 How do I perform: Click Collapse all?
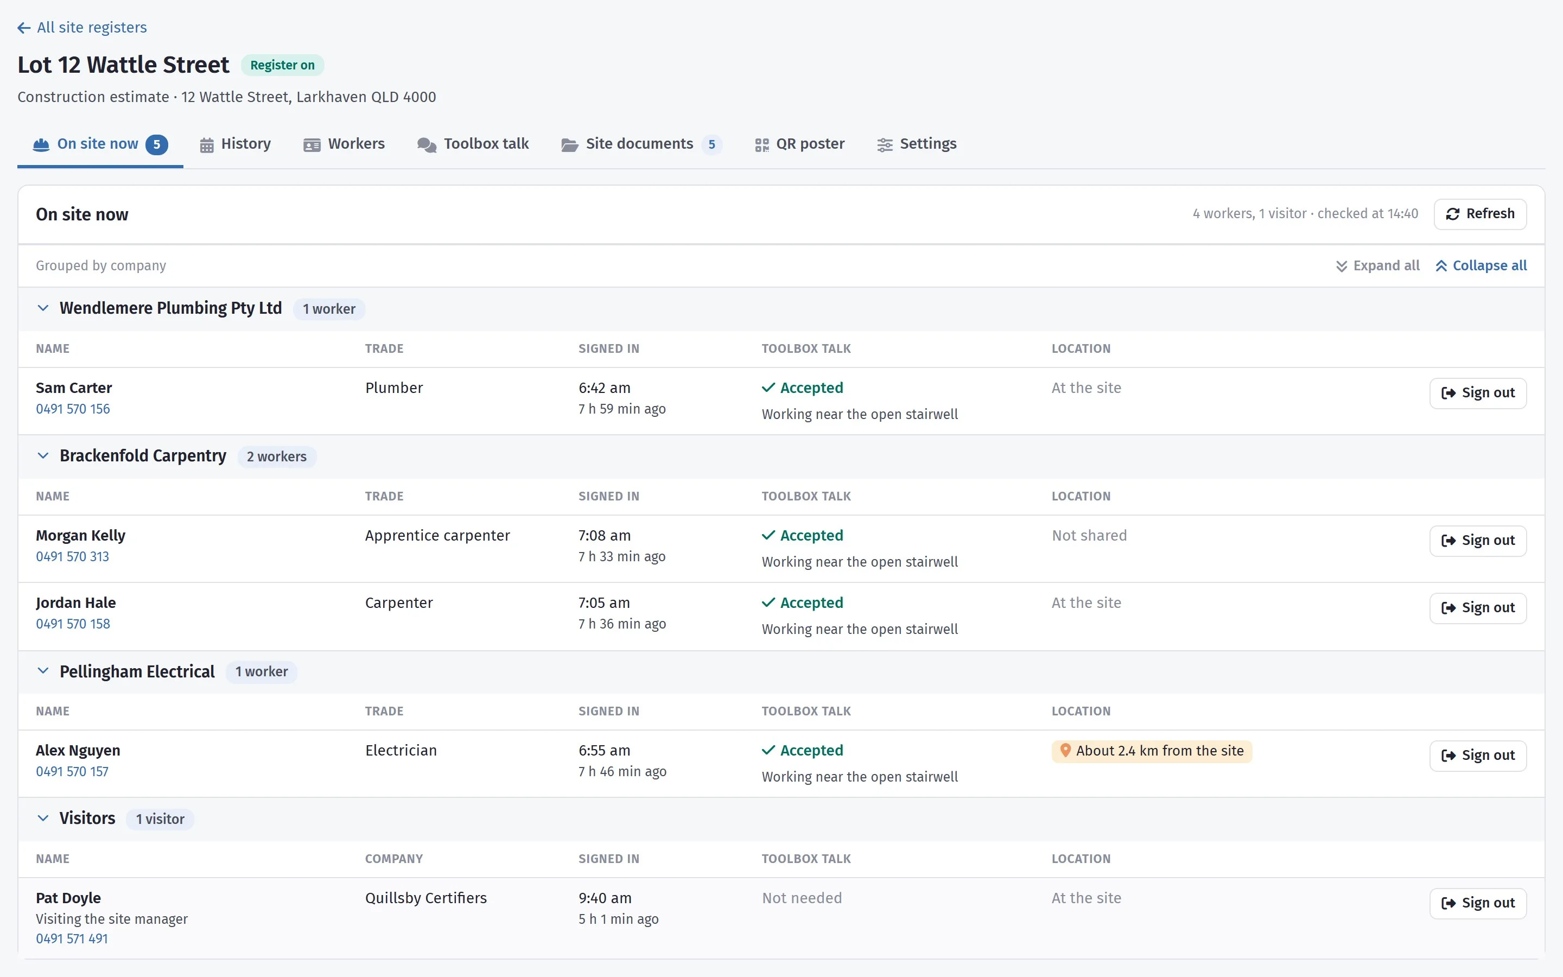coord(1481,266)
